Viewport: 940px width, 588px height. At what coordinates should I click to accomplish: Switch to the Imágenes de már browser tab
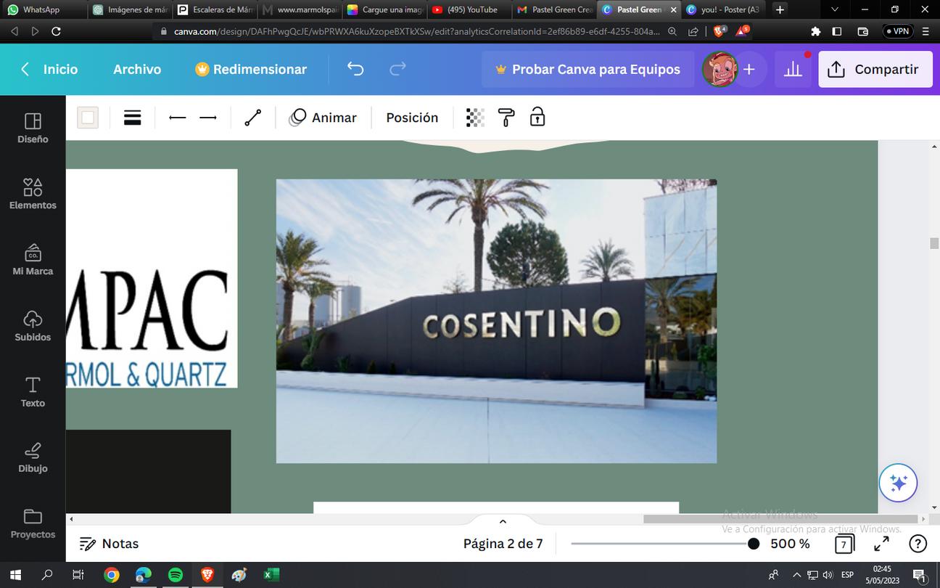[x=131, y=9]
